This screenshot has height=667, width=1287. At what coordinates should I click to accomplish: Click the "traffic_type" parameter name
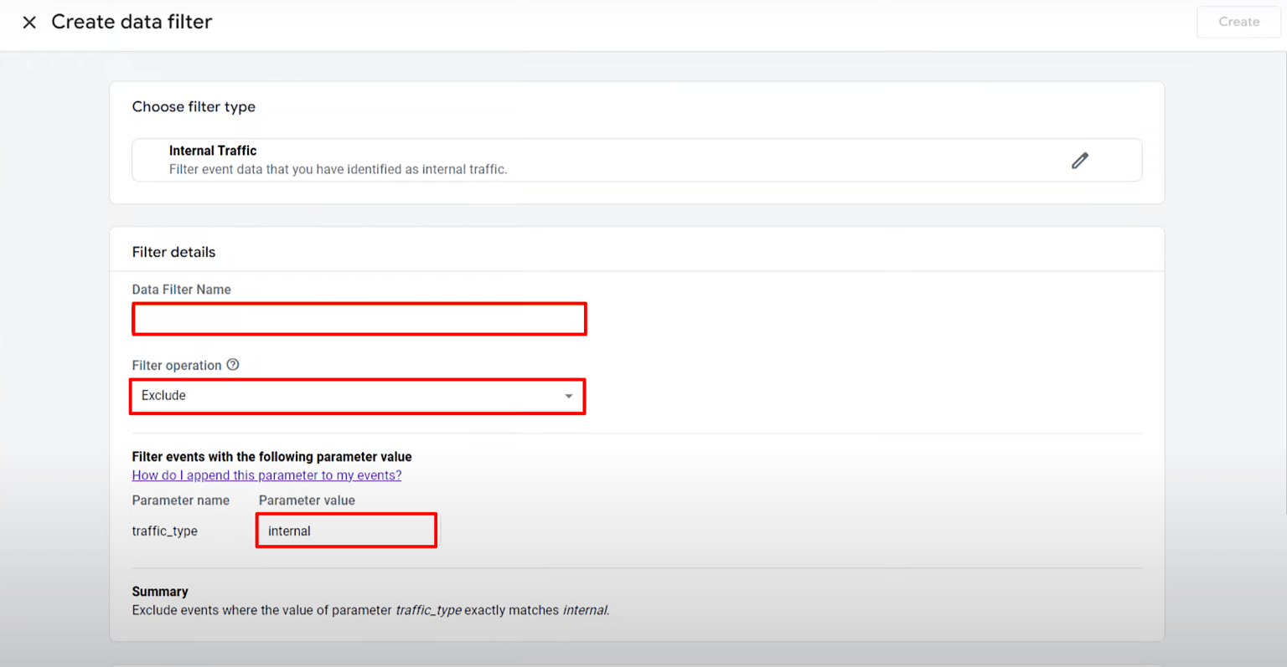click(x=165, y=531)
